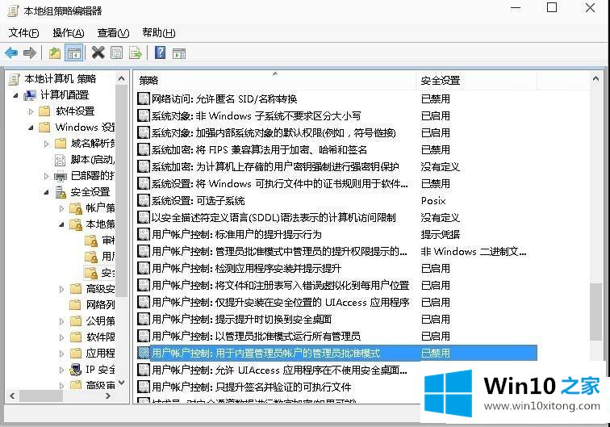This screenshot has height=427, width=610.
Task: Toggle the show/hide console tree icon
Action: click(x=73, y=52)
